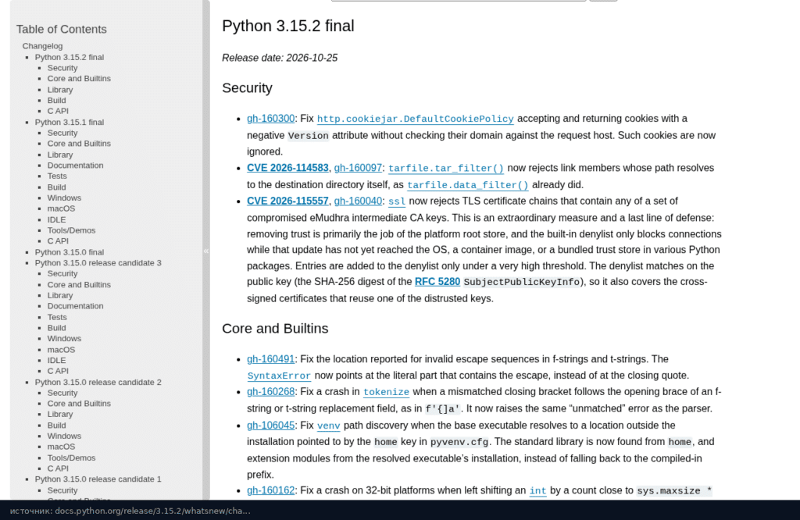Open the venv module link
Image resolution: width=800 pixels, height=520 pixels.
coord(329,426)
